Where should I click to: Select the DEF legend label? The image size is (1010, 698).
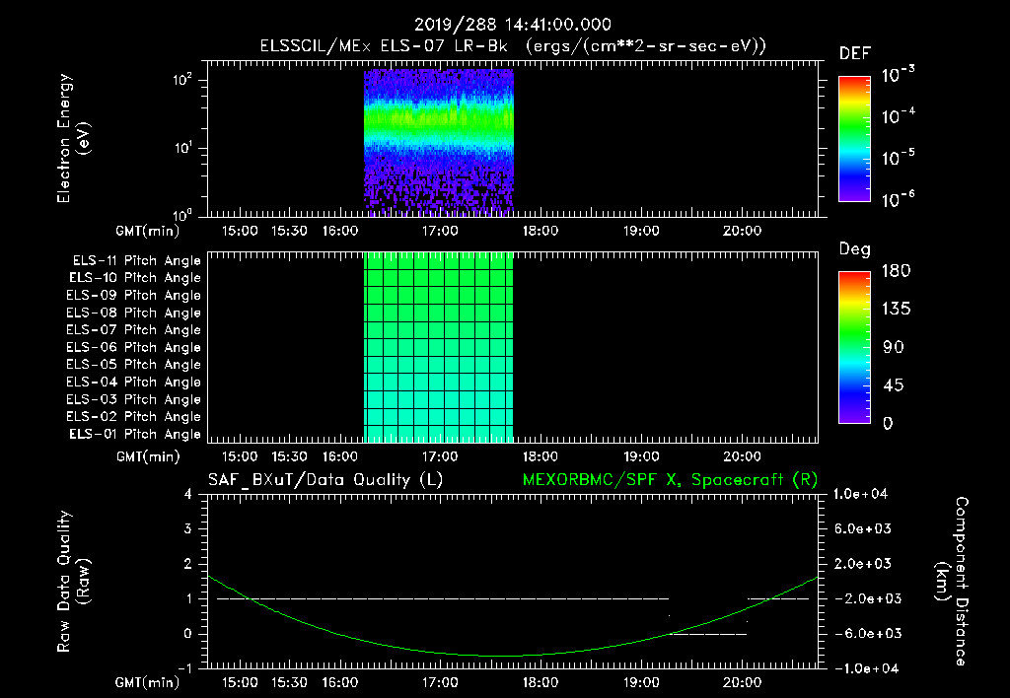855,53
